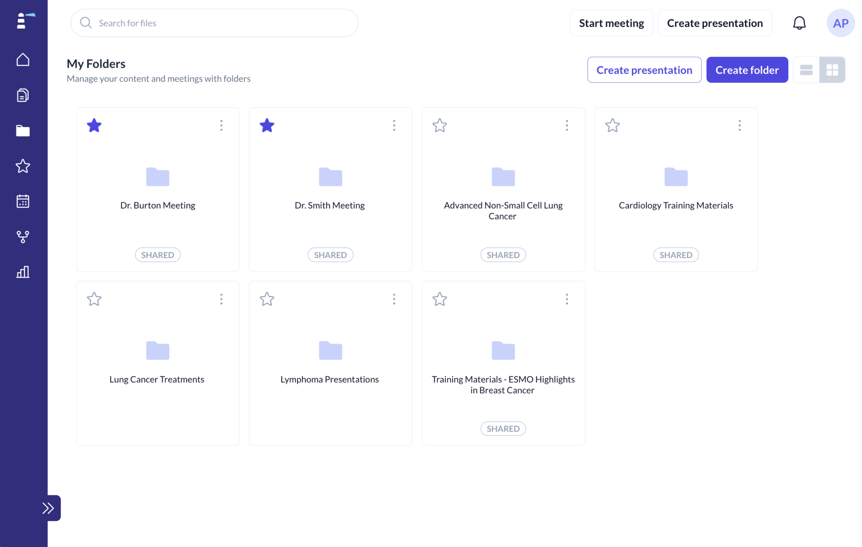Open the notifications bell
This screenshot has height=547, width=862.
pos(799,23)
